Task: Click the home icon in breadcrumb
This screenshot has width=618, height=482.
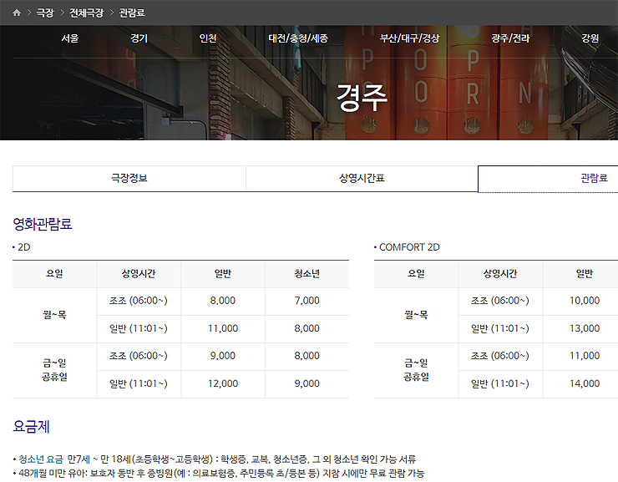Action: point(17,13)
